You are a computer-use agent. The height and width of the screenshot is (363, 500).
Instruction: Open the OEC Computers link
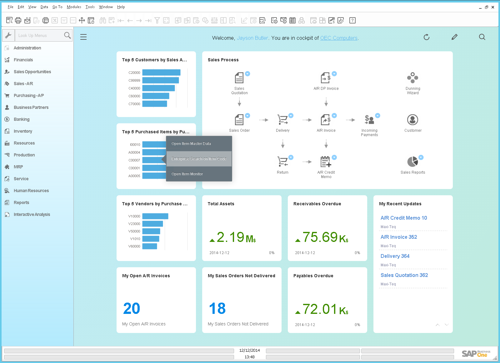(x=339, y=38)
